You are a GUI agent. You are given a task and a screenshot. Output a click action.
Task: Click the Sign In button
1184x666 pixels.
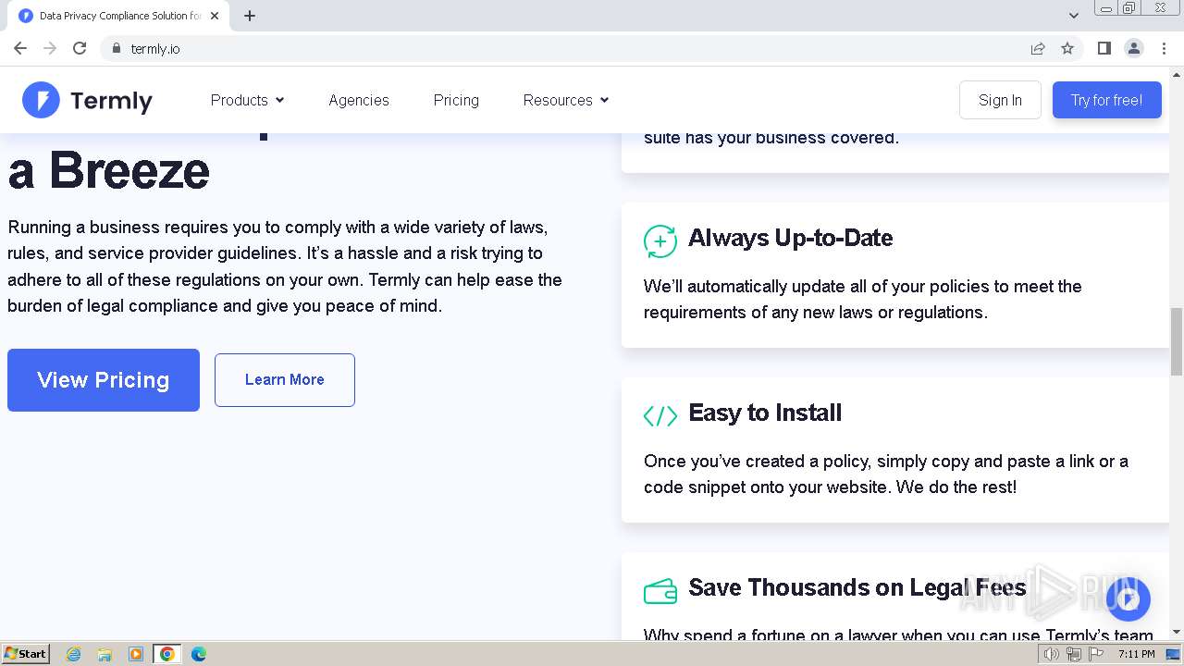tap(1000, 100)
